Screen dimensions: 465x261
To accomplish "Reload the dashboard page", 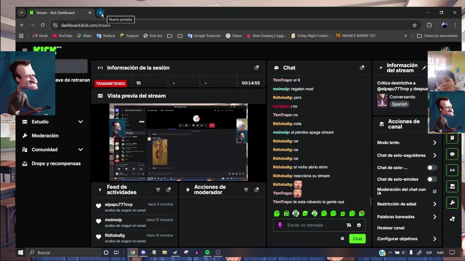I will 43,25.
